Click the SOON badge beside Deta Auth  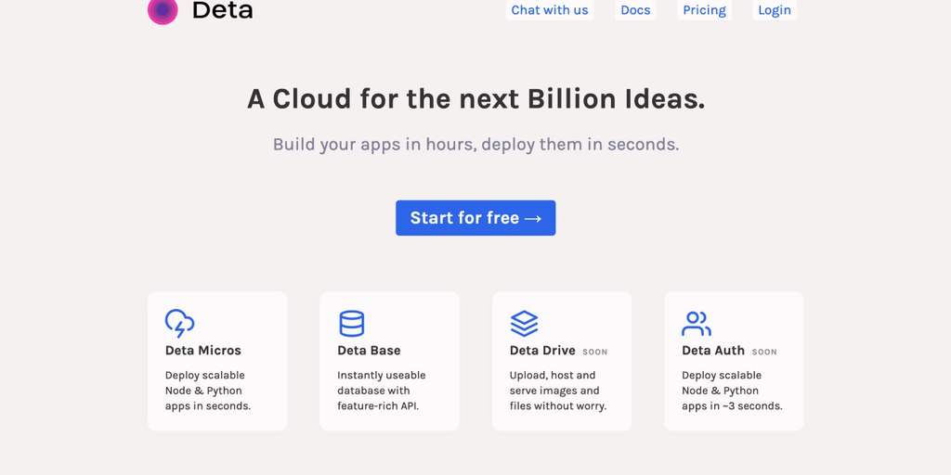point(764,352)
